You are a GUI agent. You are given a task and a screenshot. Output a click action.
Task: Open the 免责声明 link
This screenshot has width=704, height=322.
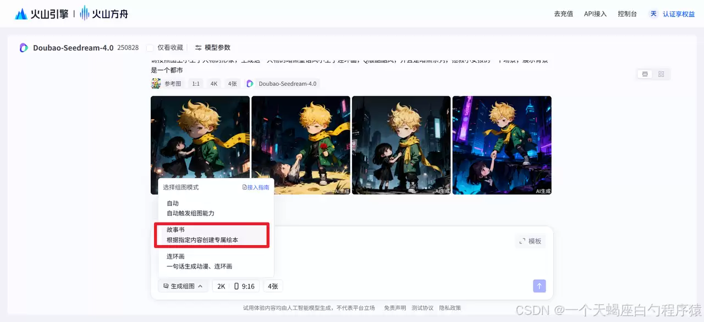[x=395, y=308]
